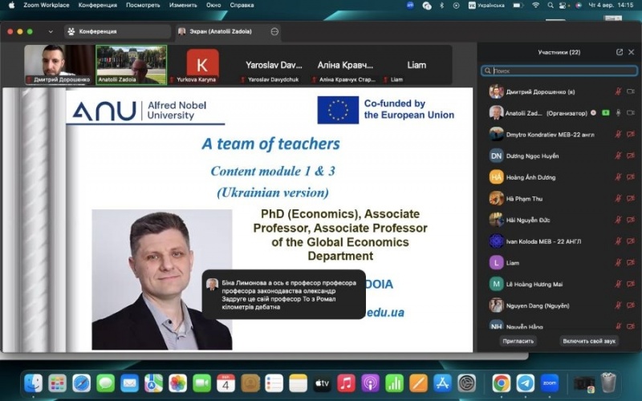
Task: Open Podcasts app in the Dock
Action: (x=370, y=383)
